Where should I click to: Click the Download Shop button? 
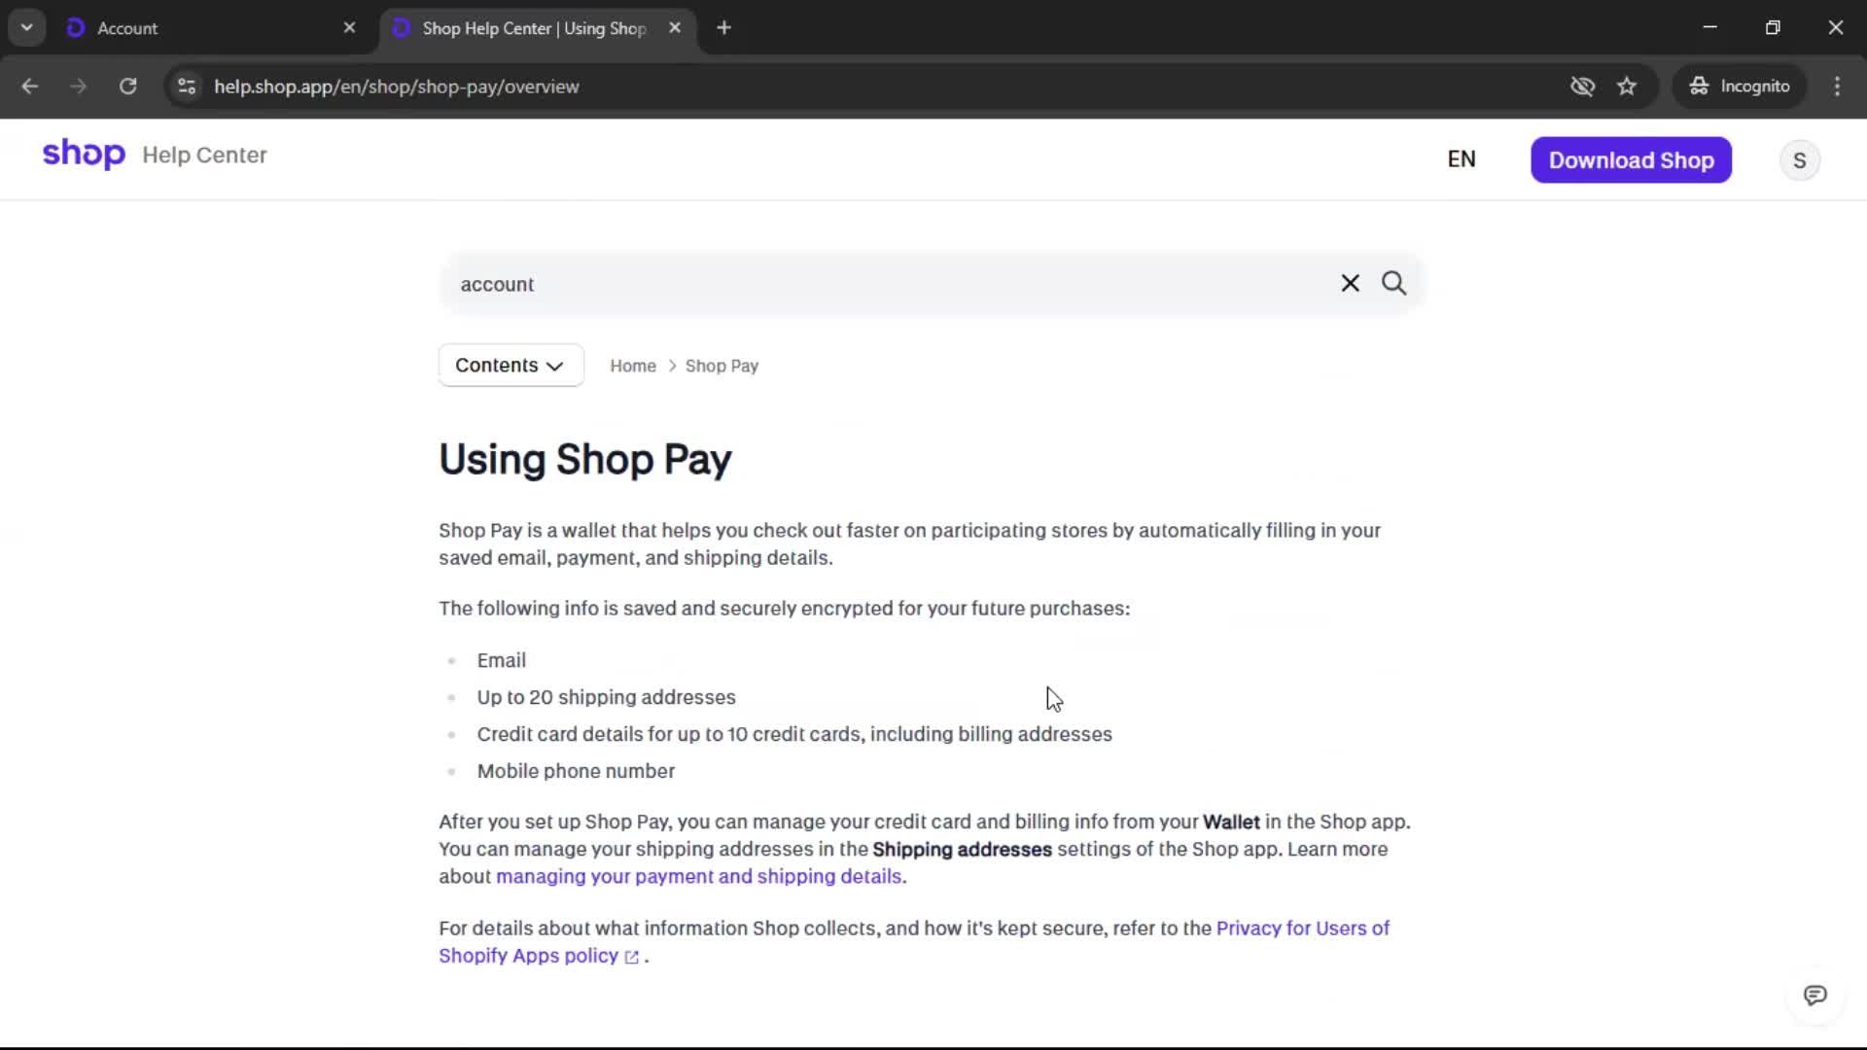tap(1631, 160)
